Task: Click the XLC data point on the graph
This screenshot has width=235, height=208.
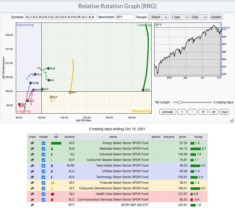Action: click(27, 101)
